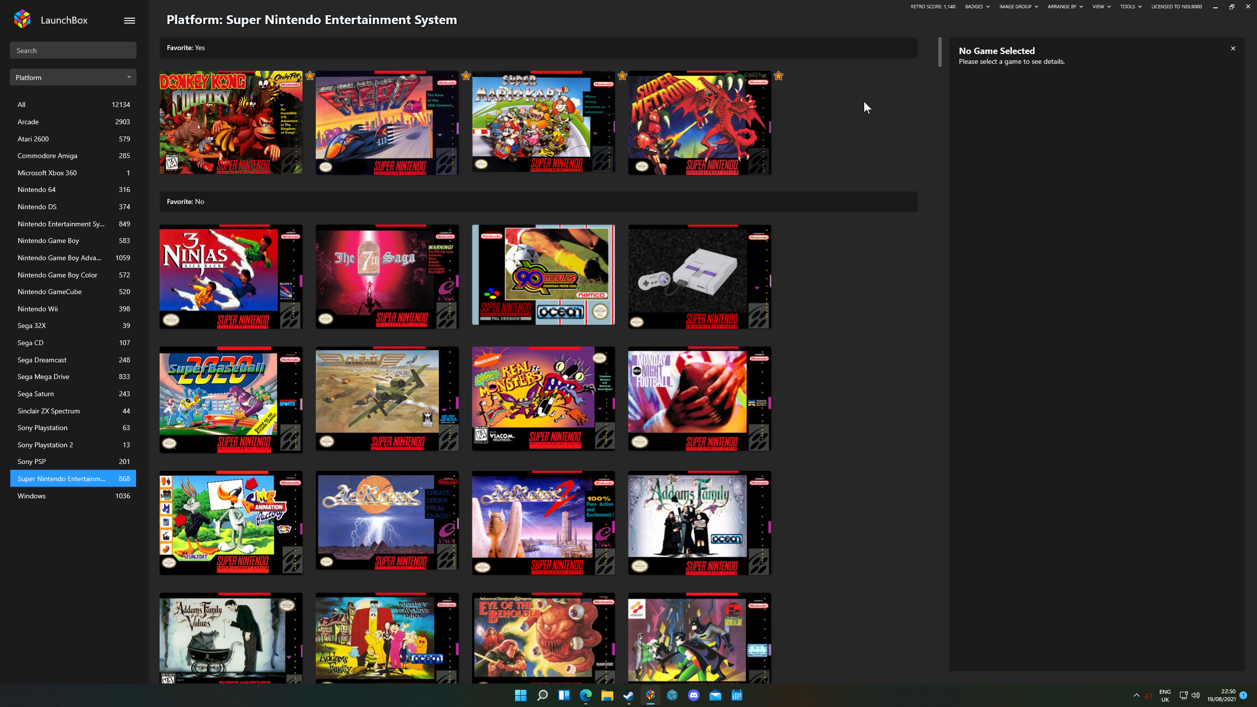Show hidden system tray icons chevron
Screen dimensions: 1257x707
click(x=1136, y=695)
